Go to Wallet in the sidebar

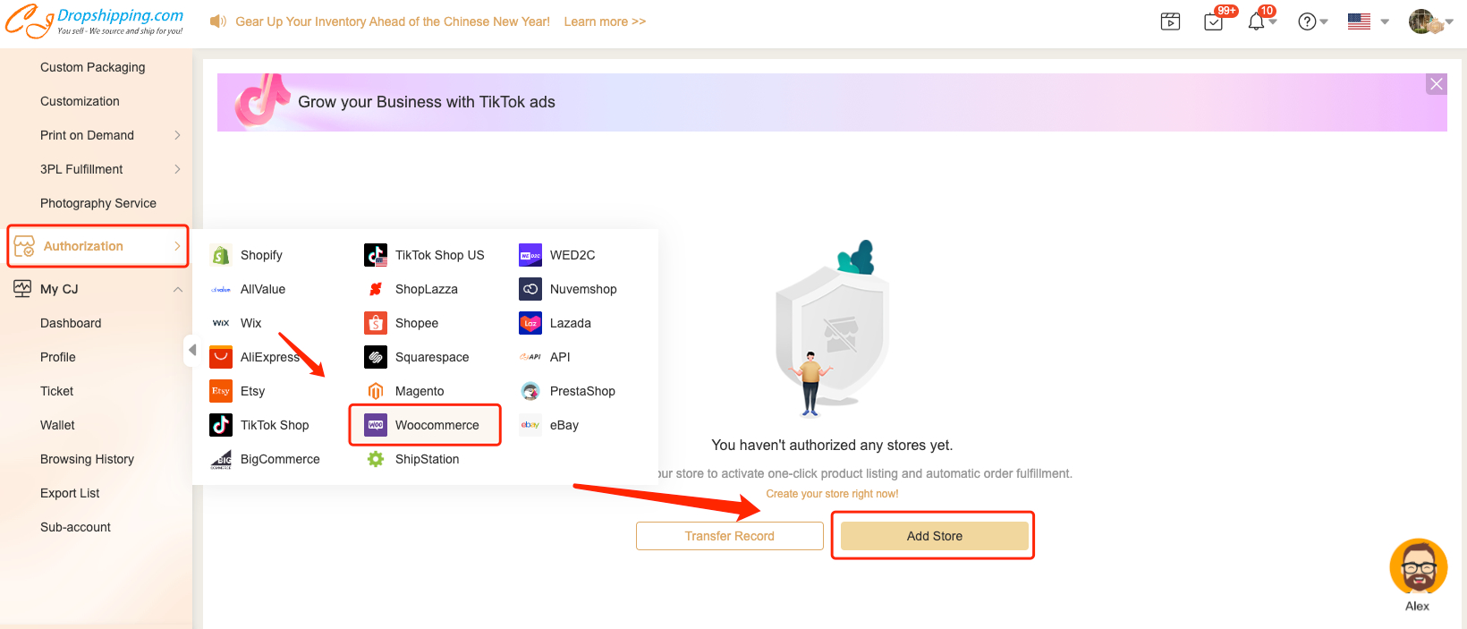coord(57,425)
